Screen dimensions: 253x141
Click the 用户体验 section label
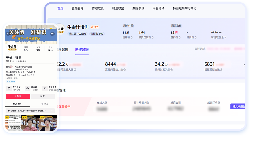pos(128,26)
